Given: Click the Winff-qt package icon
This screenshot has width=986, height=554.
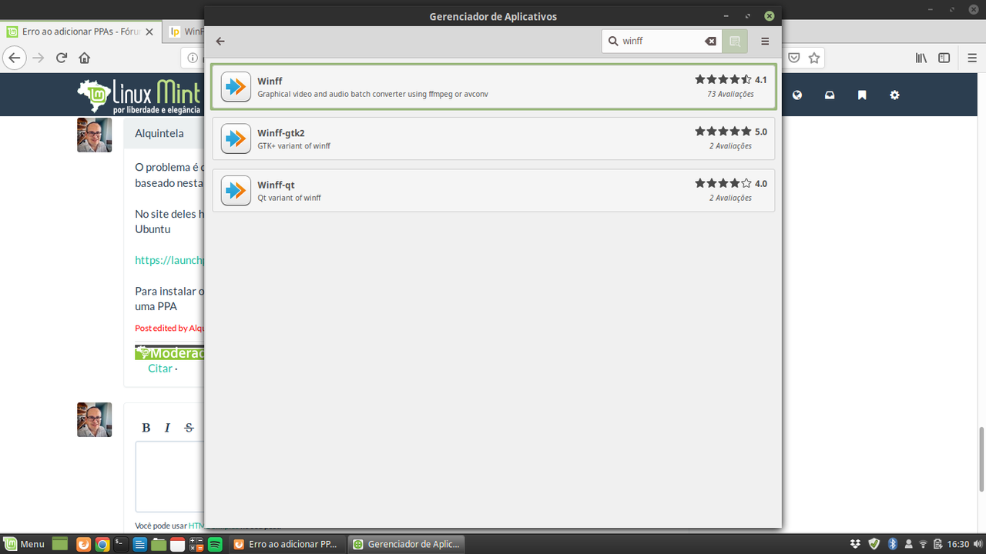Looking at the screenshot, I should coord(236,191).
